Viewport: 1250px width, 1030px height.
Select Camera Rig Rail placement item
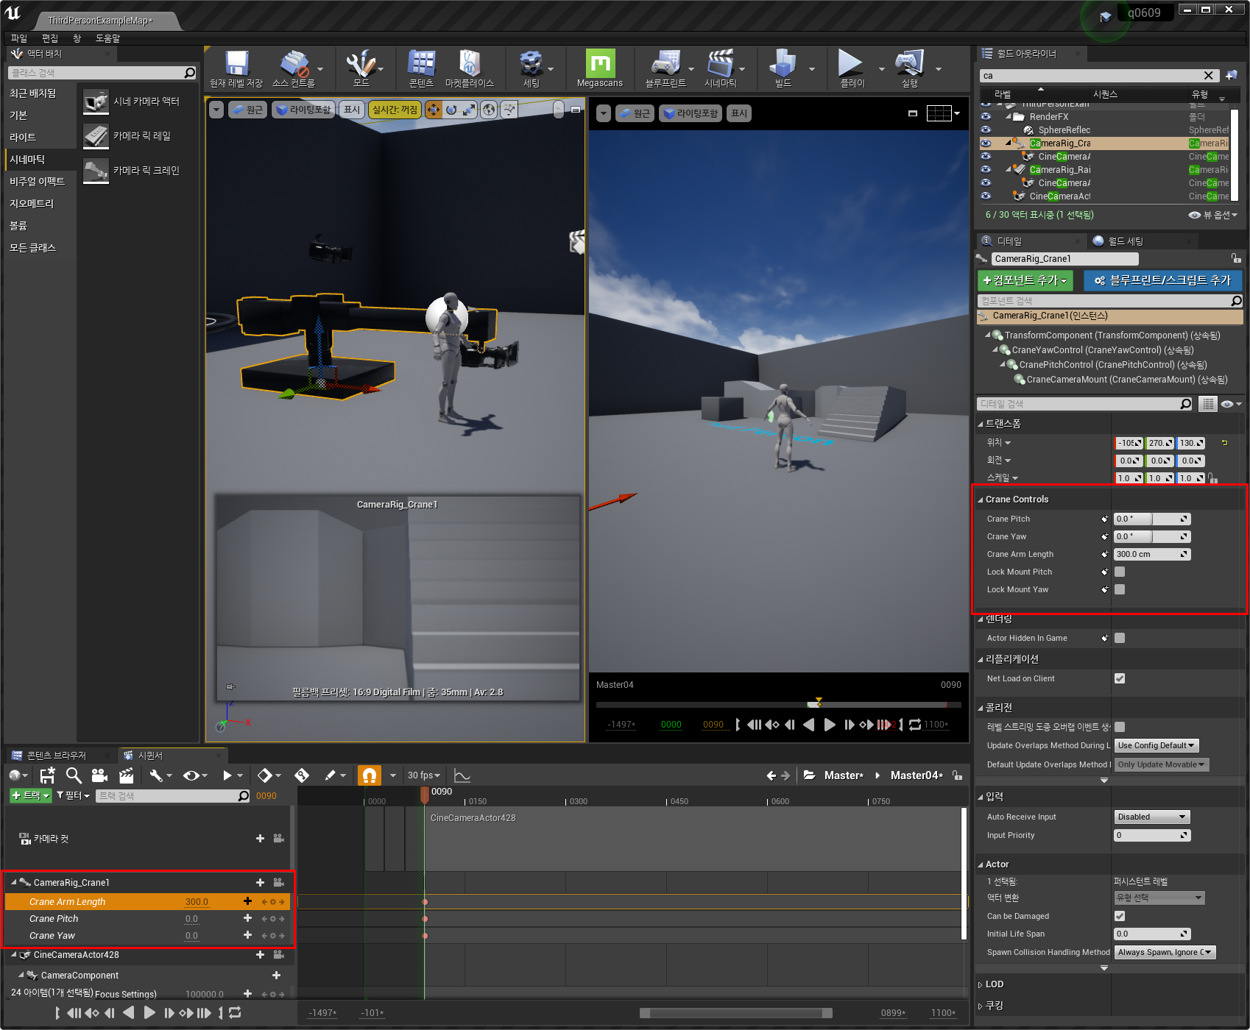click(138, 136)
